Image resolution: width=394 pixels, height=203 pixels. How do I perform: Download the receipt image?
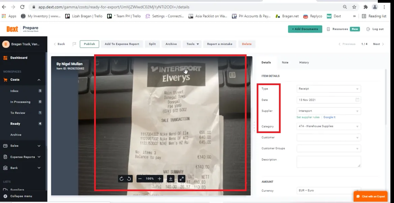[171, 179]
